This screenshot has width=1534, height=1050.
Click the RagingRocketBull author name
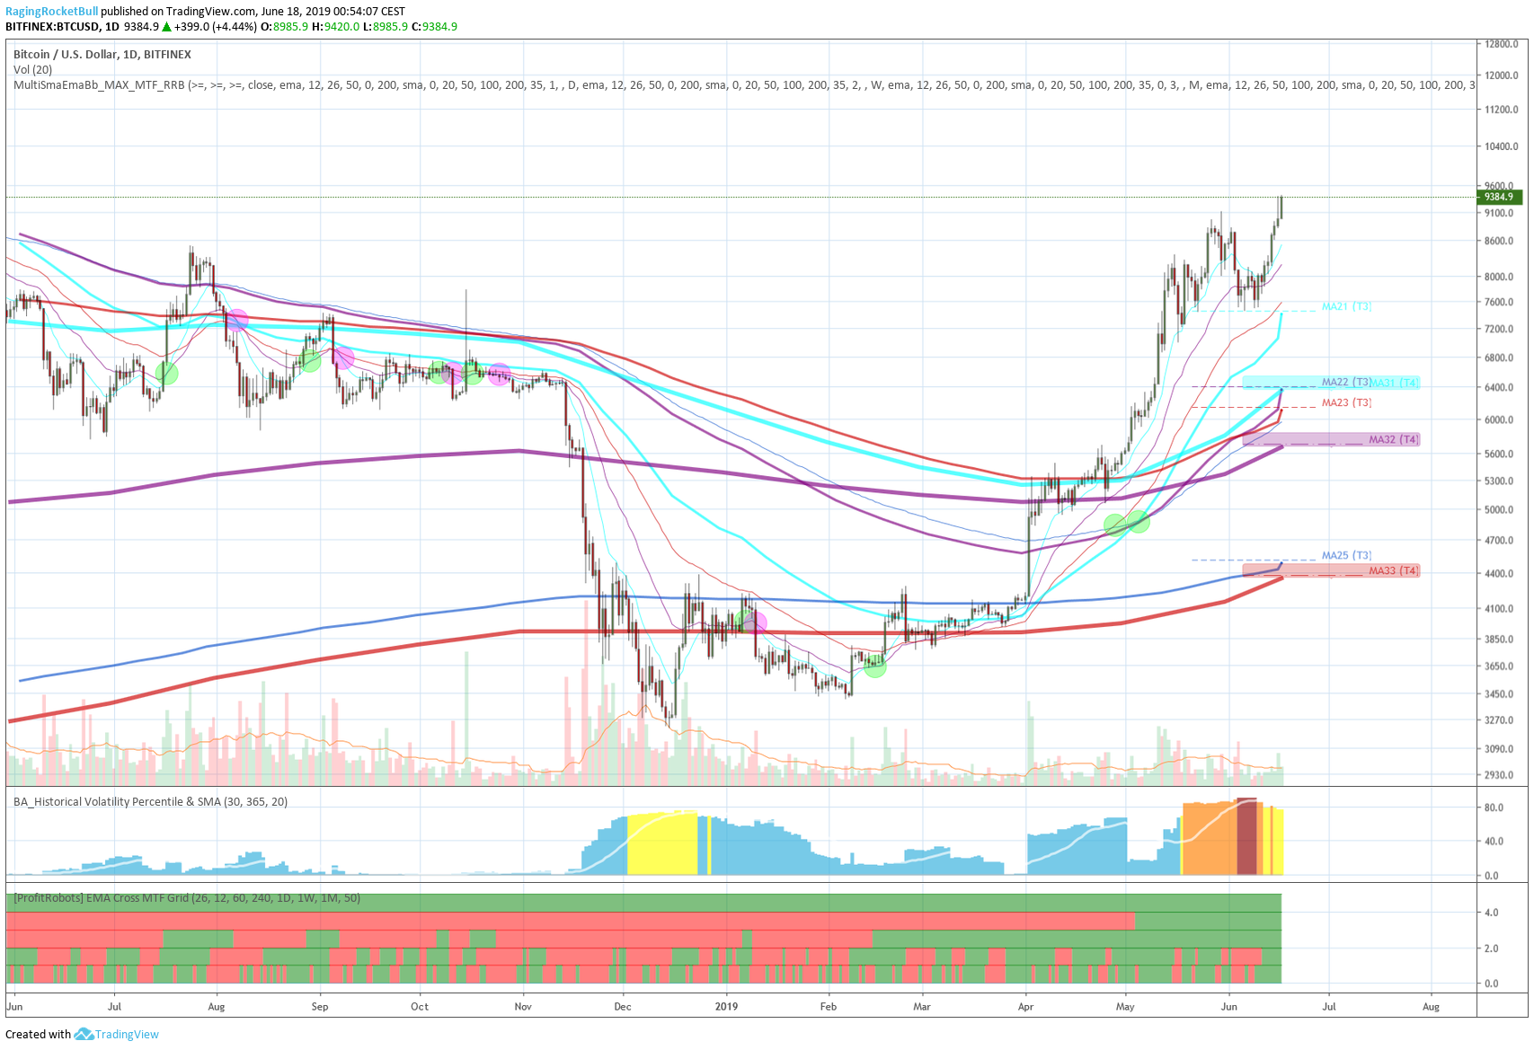[x=51, y=12]
